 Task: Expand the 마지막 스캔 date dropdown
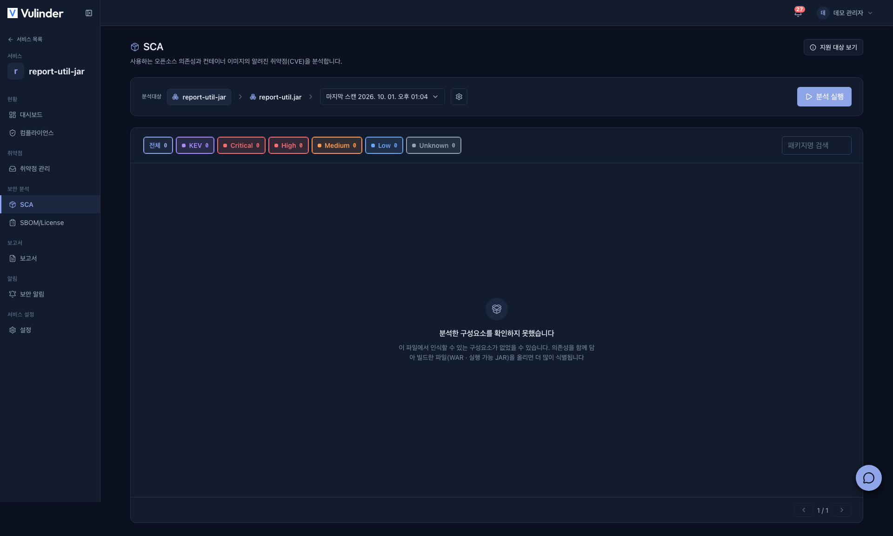coord(382,97)
